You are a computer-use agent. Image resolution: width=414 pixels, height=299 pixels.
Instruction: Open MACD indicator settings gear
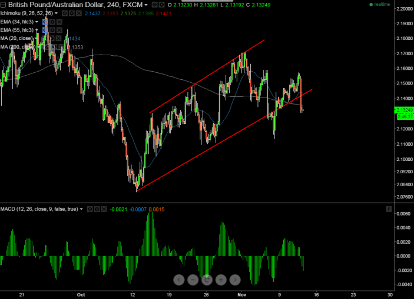click(97, 209)
